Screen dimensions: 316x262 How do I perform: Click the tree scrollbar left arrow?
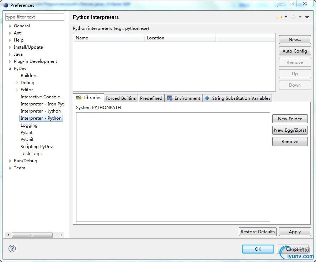click(8, 235)
